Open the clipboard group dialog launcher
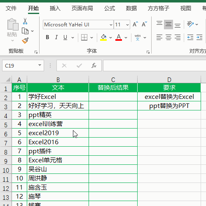 36,52
